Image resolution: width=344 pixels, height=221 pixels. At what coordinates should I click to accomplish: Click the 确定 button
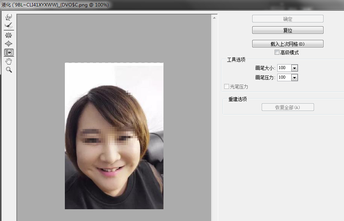287,19
